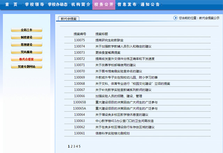This screenshot has width=223, height=153.
Task: Select the 信息发布 navigation item
Action: [x=127, y=5]
